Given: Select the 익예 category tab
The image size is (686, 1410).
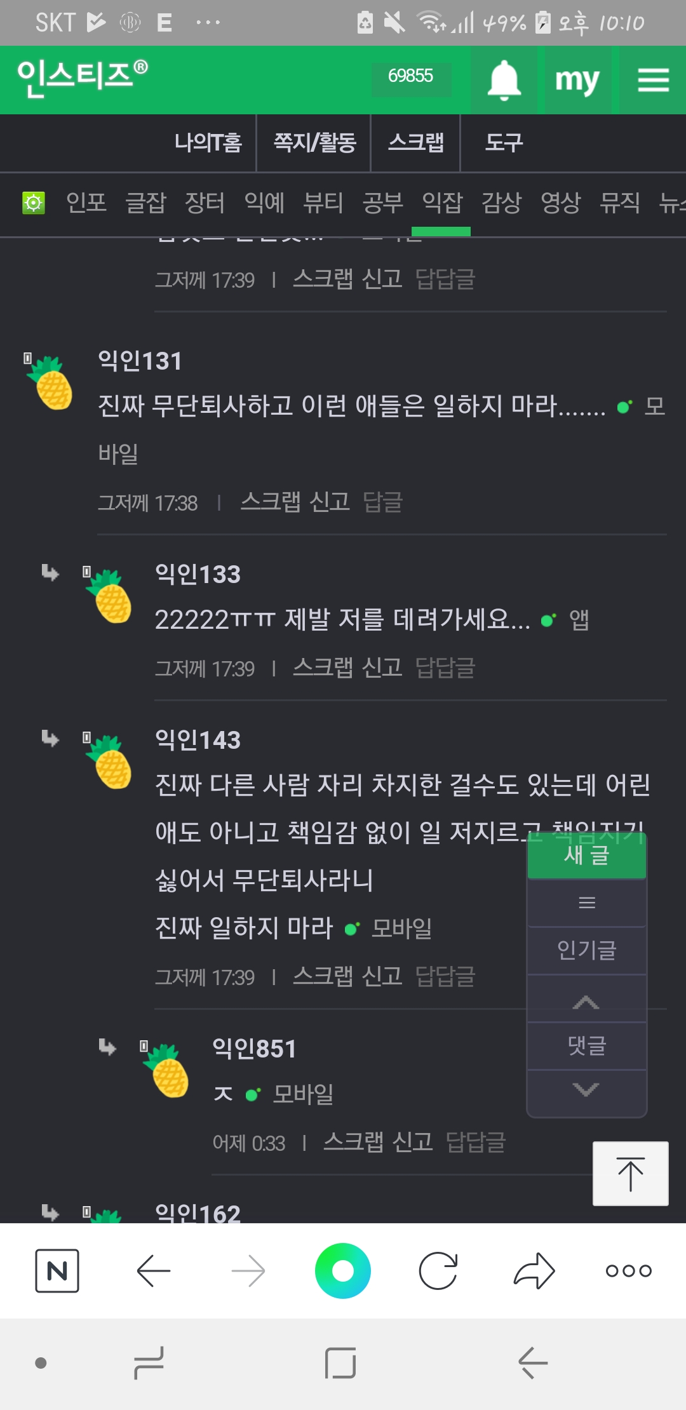Looking at the screenshot, I should coord(264,203).
